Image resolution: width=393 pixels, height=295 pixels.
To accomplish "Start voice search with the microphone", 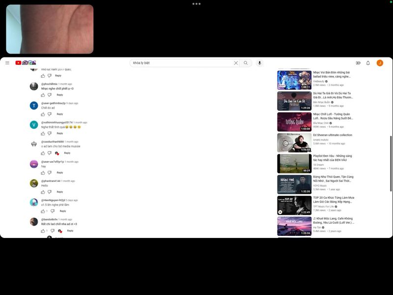I will (259, 63).
